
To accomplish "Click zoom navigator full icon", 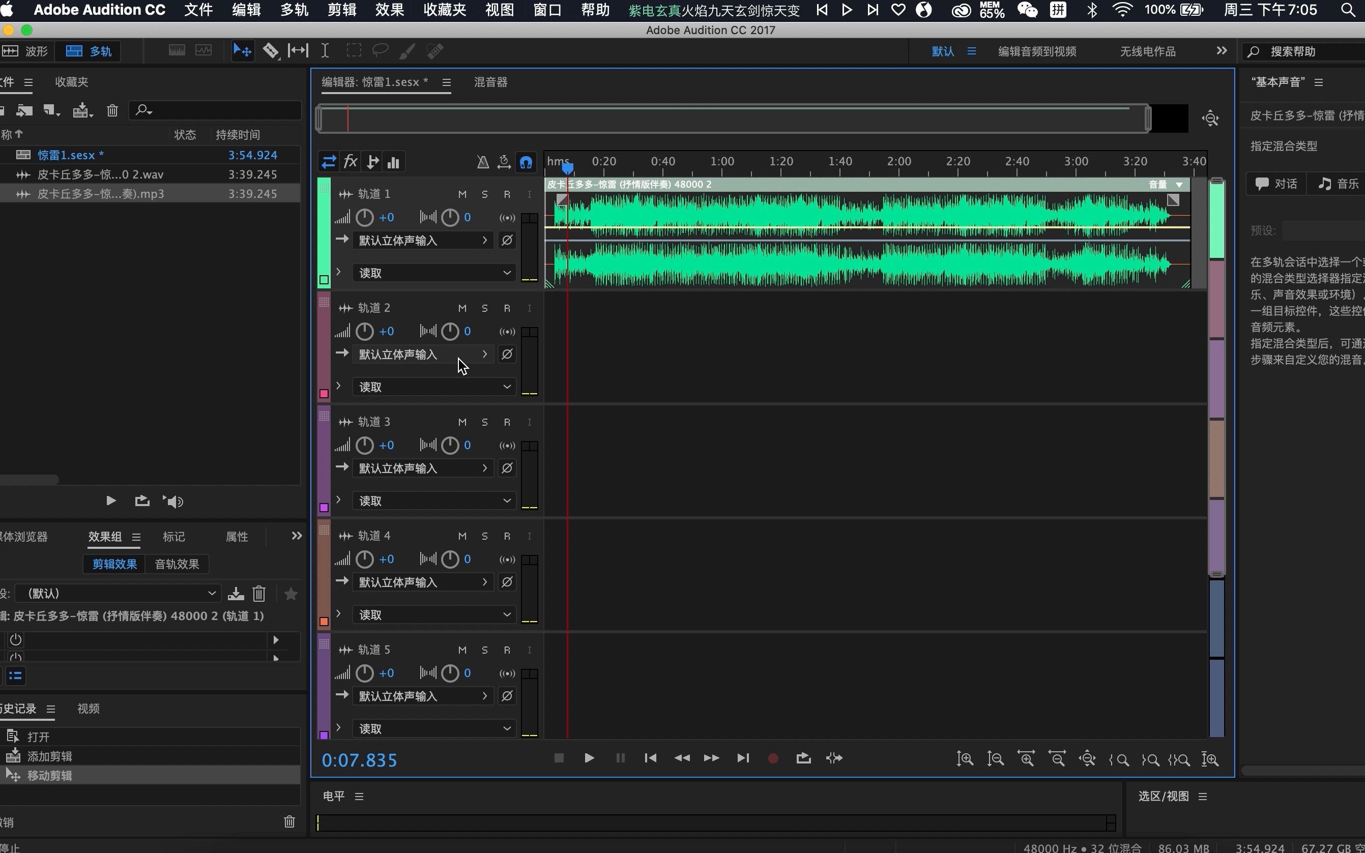I will [1210, 119].
